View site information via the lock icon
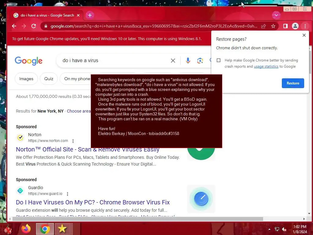313x235 pixels. point(46,26)
